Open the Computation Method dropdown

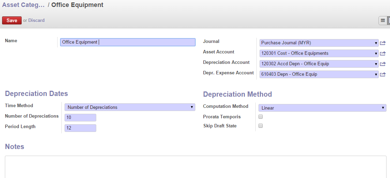pyautogui.click(x=322, y=108)
